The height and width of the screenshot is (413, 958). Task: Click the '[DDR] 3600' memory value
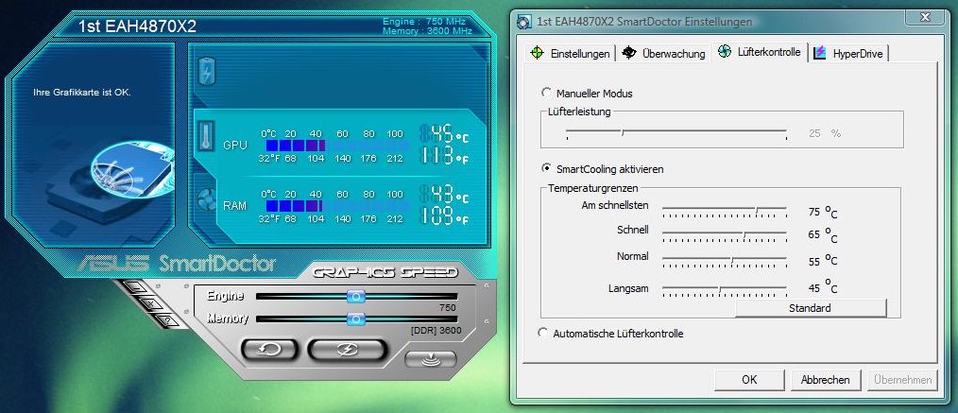click(436, 331)
